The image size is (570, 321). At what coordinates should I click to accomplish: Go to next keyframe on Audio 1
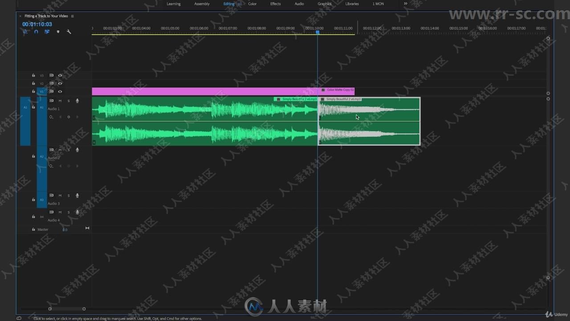tap(77, 117)
